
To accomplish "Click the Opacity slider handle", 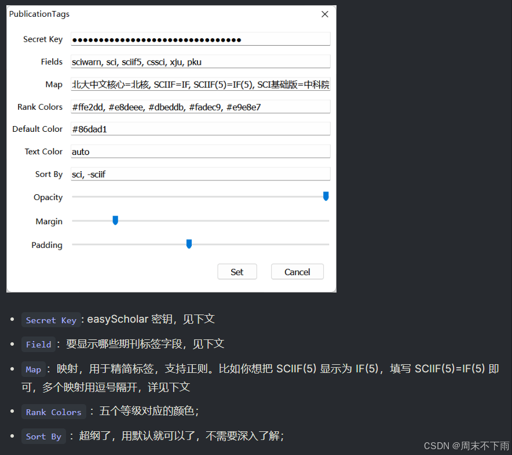I will point(326,196).
